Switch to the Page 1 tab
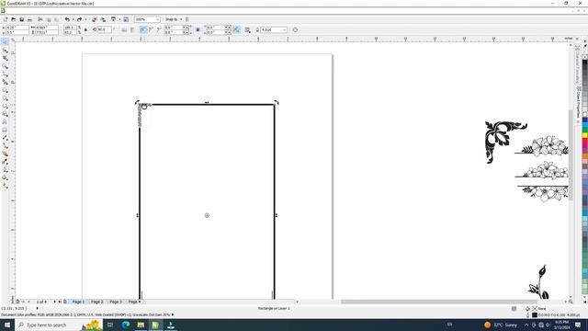 click(78, 302)
